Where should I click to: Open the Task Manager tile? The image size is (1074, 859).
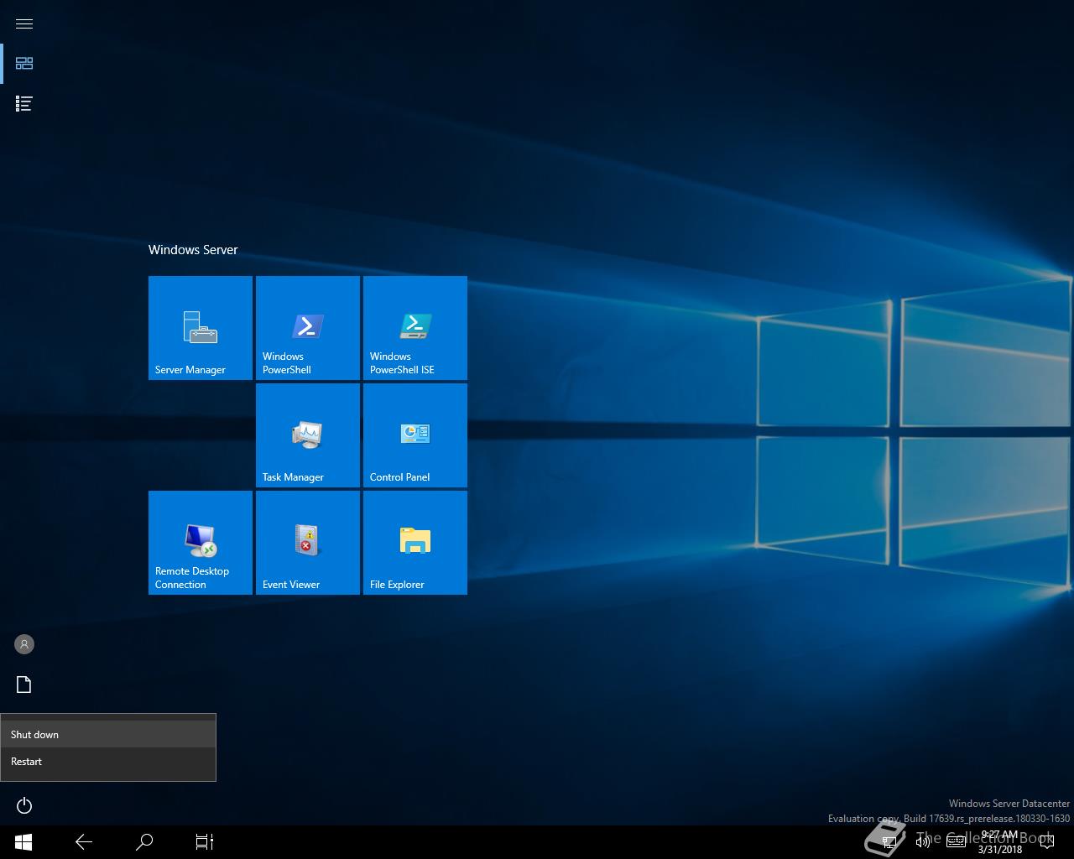coord(308,435)
